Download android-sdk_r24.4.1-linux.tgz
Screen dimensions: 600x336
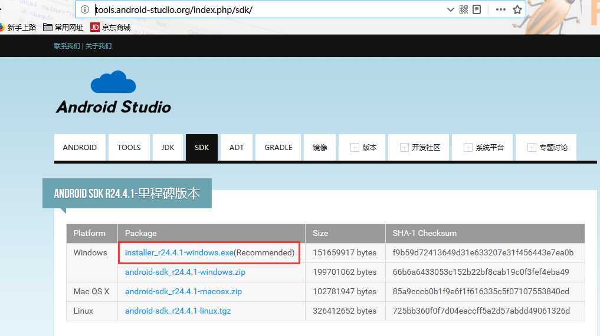[178, 311]
